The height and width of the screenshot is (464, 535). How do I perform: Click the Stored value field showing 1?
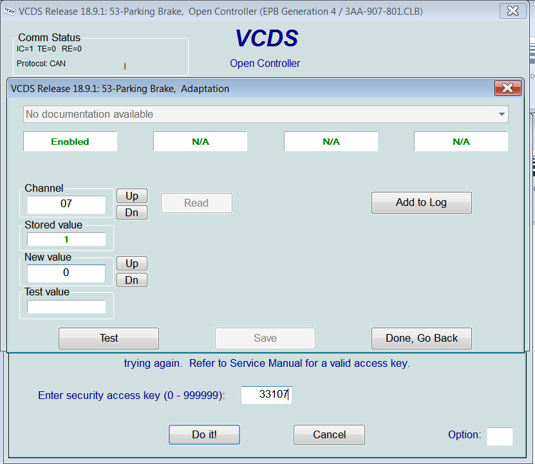(66, 239)
